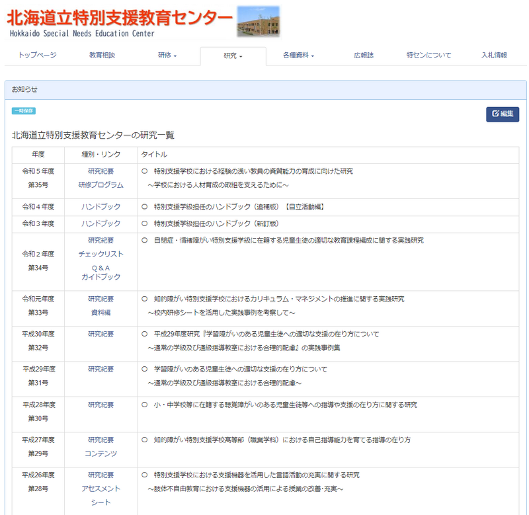Screen dimensions: 529x515
Task: Open the コンテンツ link
Action: click(101, 454)
